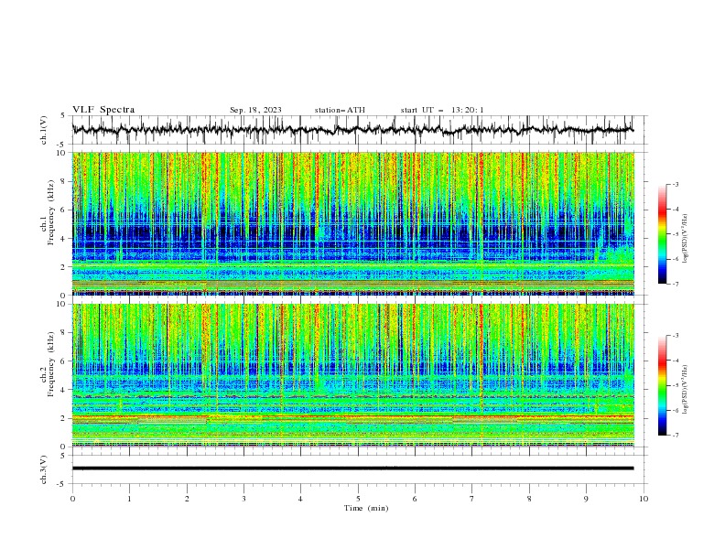
Task: Click the time axis tick label '9'
Action: (x=586, y=499)
